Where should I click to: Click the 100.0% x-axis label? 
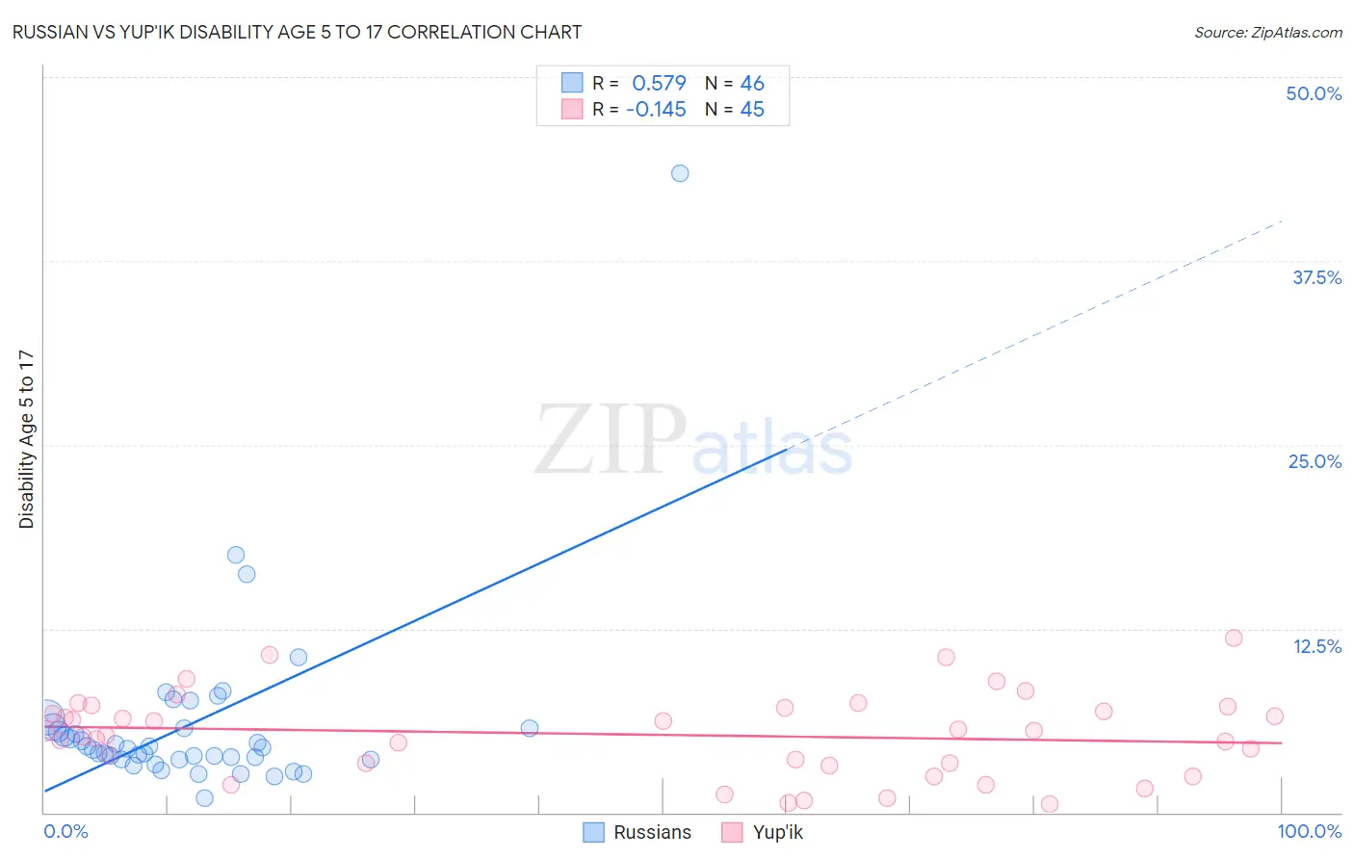click(1310, 831)
